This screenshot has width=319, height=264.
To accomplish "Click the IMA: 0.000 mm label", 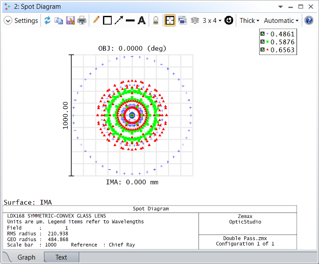I will click(x=132, y=182).
